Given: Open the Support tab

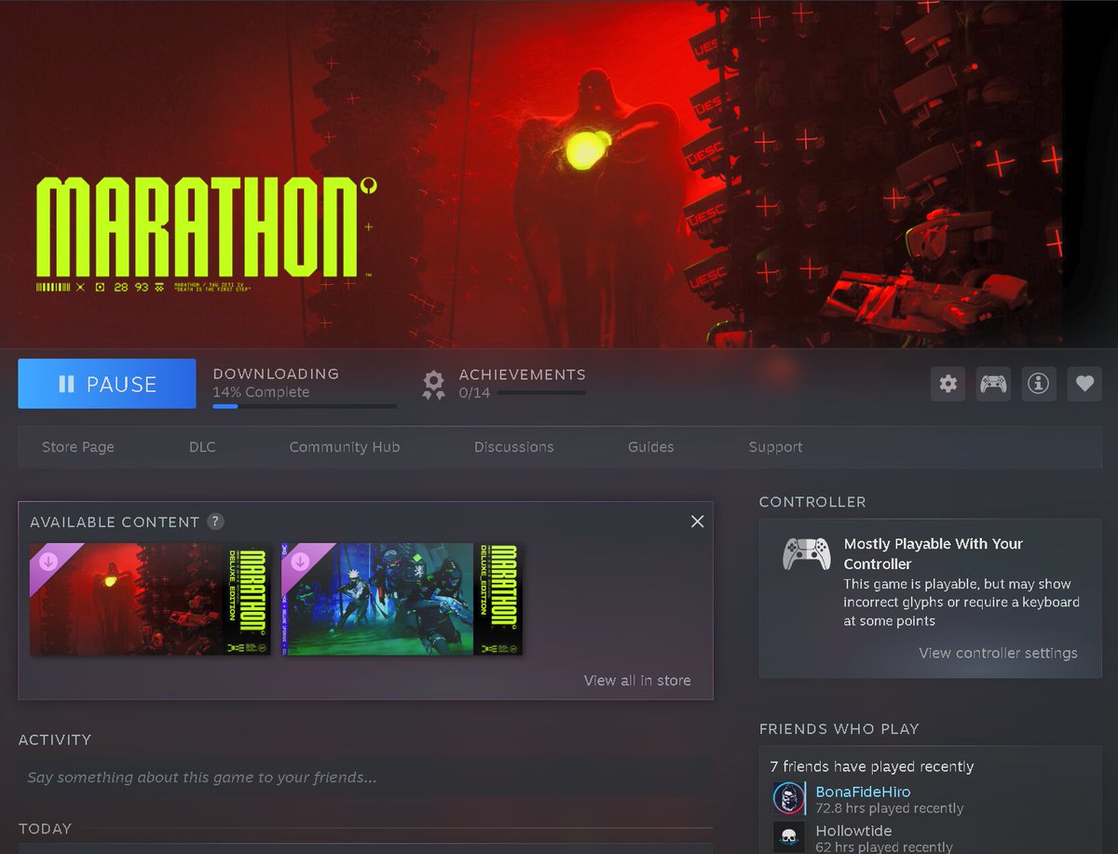Looking at the screenshot, I should click(775, 447).
